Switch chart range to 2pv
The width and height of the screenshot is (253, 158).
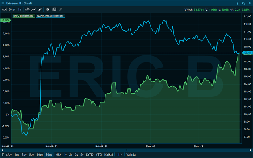pos(24,154)
